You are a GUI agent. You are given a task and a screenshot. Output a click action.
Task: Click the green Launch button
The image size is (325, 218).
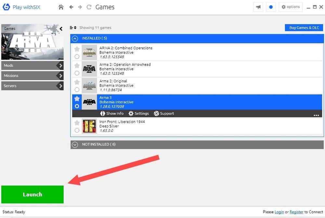32,194
